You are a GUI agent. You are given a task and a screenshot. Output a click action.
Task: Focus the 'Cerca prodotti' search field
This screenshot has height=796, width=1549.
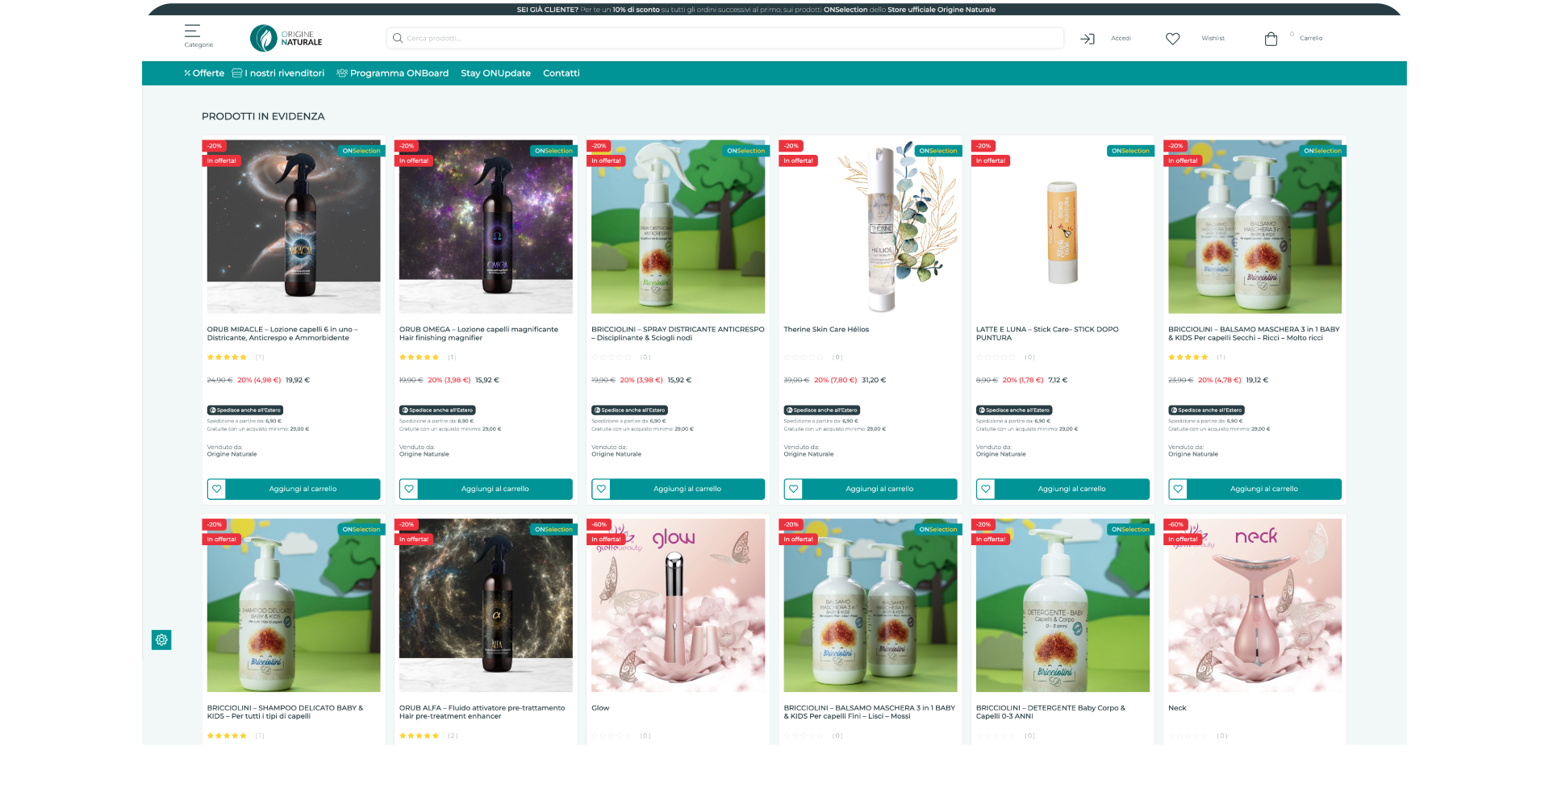(724, 38)
